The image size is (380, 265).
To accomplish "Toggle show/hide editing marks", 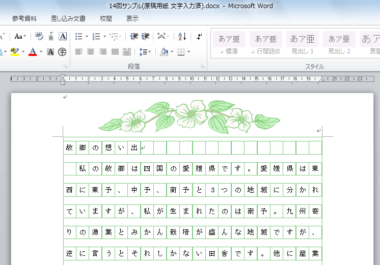I will (x=199, y=37).
